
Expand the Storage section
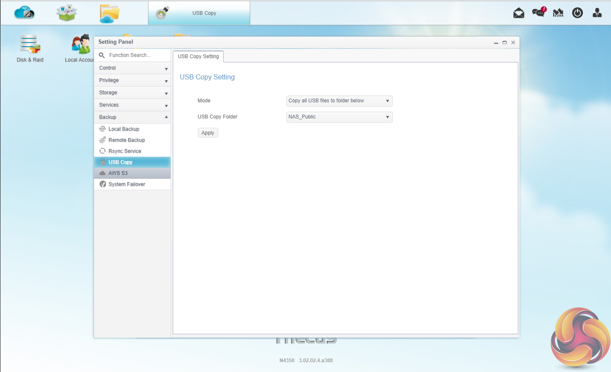pos(132,93)
